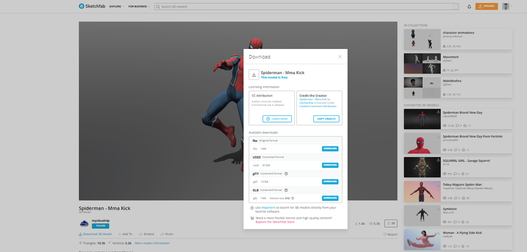Click the Copy Credits button
The height and width of the screenshot is (252, 527).
[x=326, y=119]
